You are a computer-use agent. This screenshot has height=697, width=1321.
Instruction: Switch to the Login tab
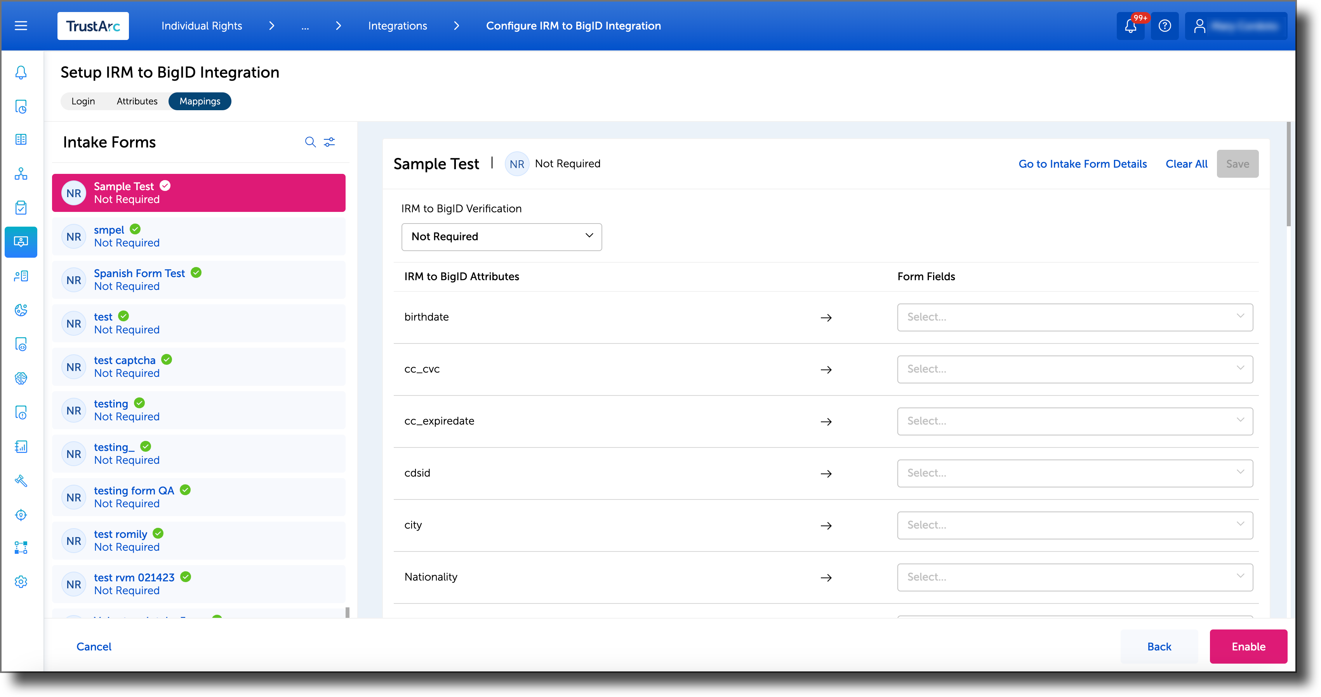pyautogui.click(x=83, y=101)
